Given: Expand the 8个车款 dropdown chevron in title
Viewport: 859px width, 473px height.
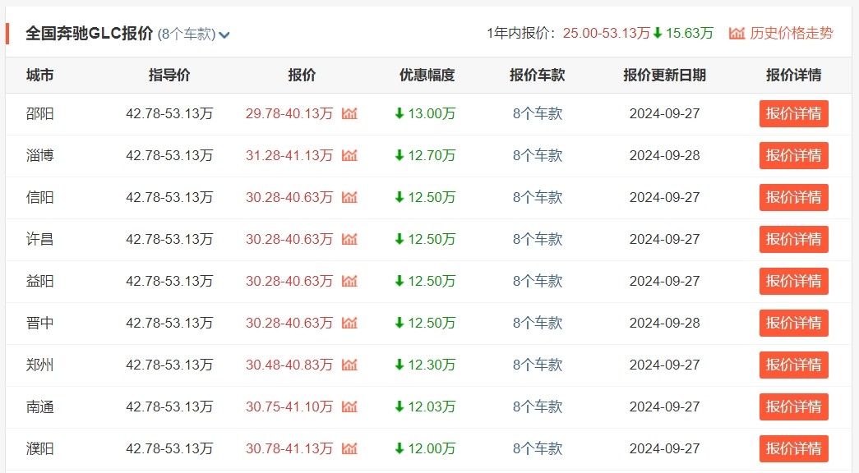Looking at the screenshot, I should point(224,35).
